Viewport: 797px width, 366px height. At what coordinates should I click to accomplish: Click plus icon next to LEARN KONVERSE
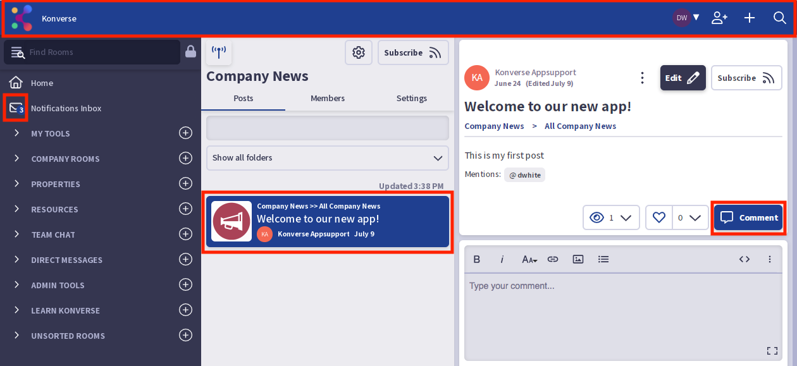point(185,310)
